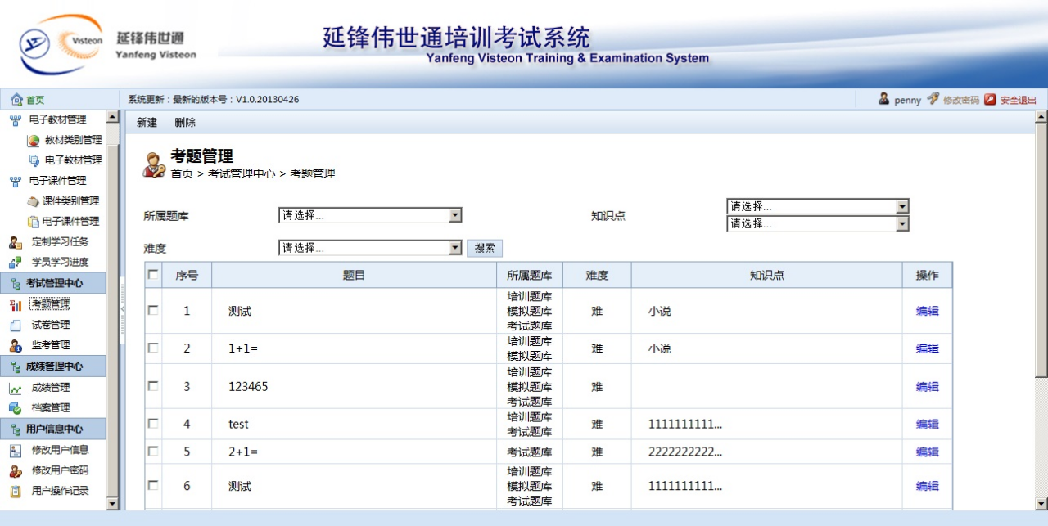Click the 搜索 button
This screenshot has height=526, width=1048.
click(485, 248)
